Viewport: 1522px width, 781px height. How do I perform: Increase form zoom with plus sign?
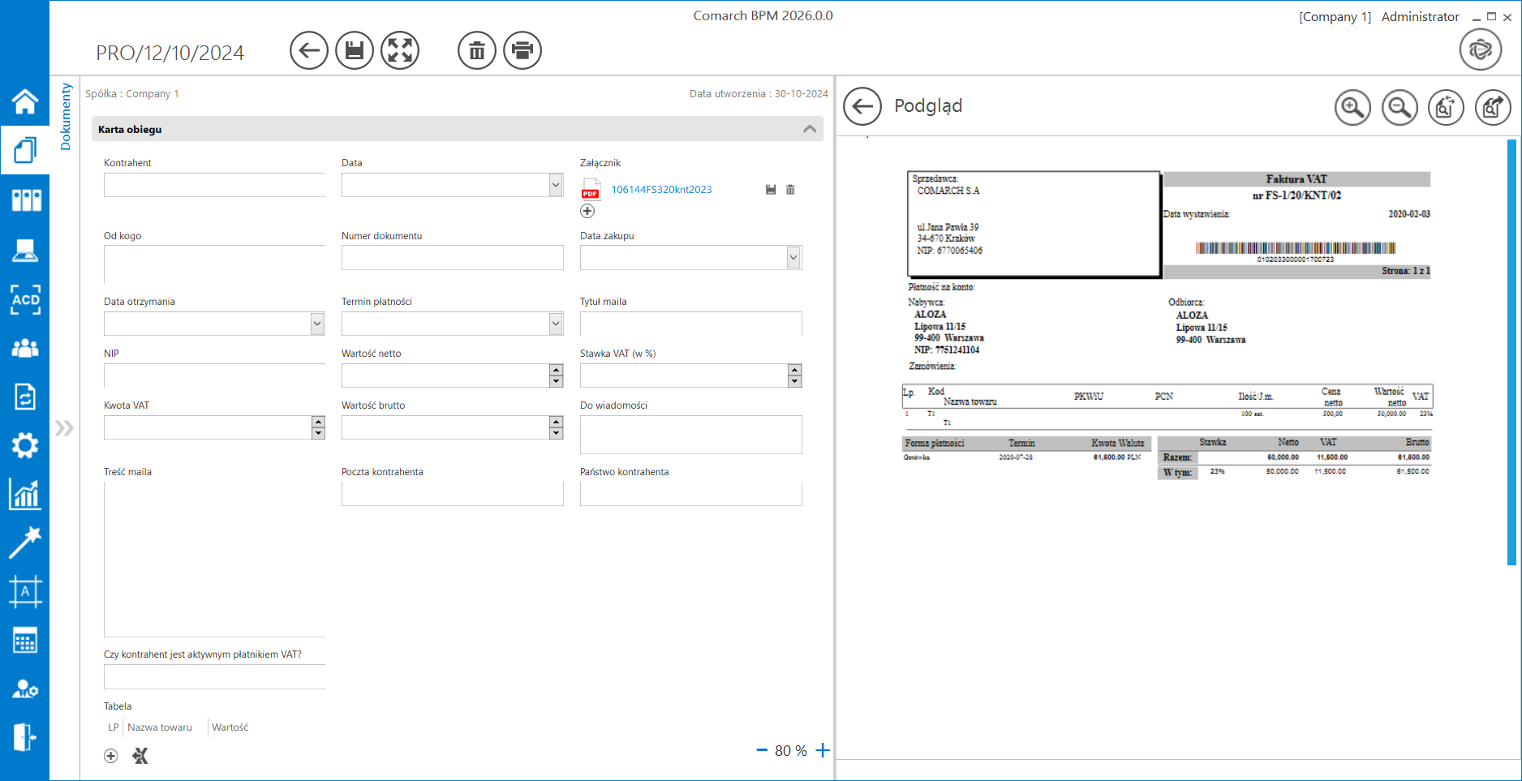click(x=823, y=750)
